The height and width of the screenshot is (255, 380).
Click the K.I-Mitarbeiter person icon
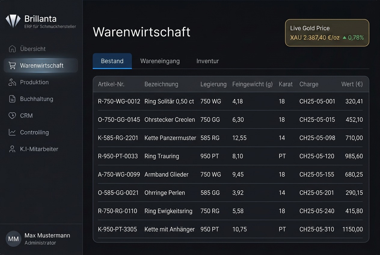pyautogui.click(x=12, y=149)
